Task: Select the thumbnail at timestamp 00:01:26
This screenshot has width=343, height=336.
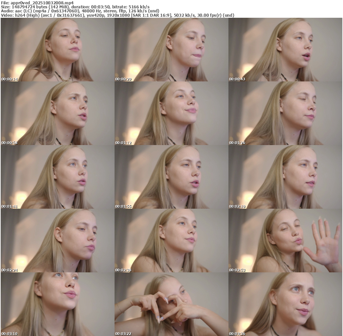Action: [x=285, y=113]
